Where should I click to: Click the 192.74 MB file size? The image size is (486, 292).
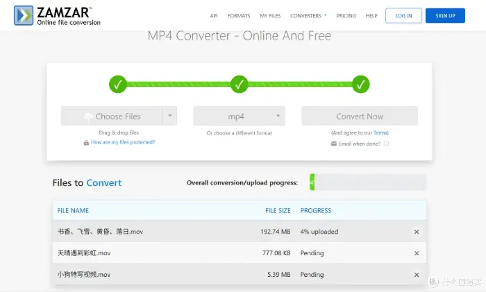(x=275, y=232)
